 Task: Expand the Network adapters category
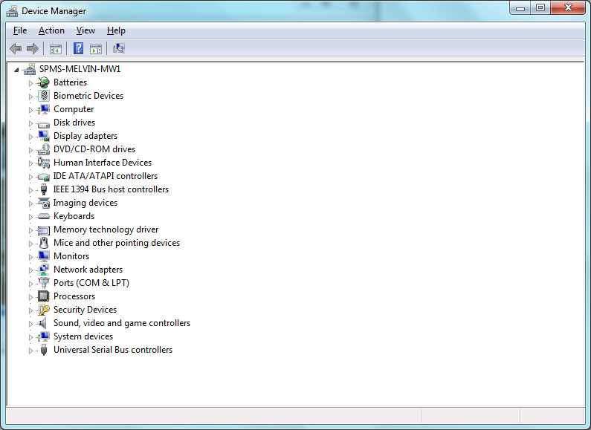click(x=31, y=270)
